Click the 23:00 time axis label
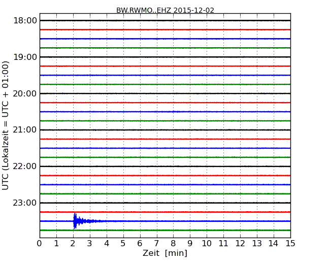The width and height of the screenshot is (330, 264). [25, 203]
